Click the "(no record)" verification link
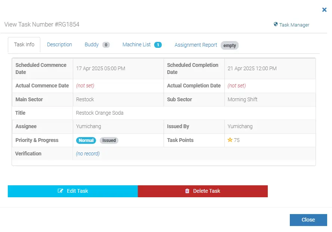Screen dimensions: 332x232 tap(88, 153)
